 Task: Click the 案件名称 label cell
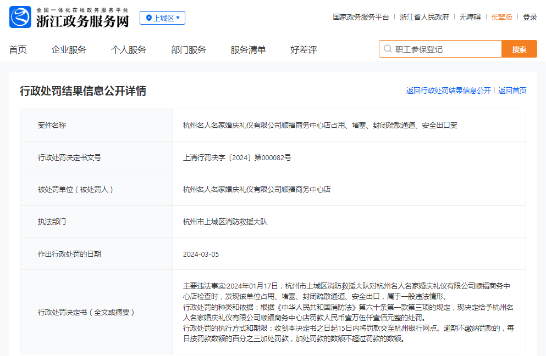pos(96,125)
